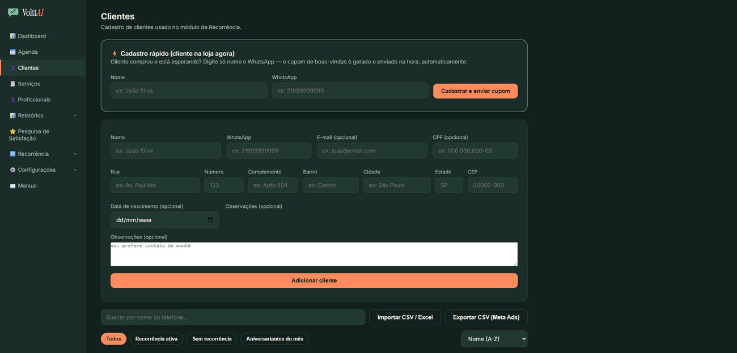The image size is (737, 353).
Task: Focus the quick-register Nome field
Action: click(x=189, y=91)
